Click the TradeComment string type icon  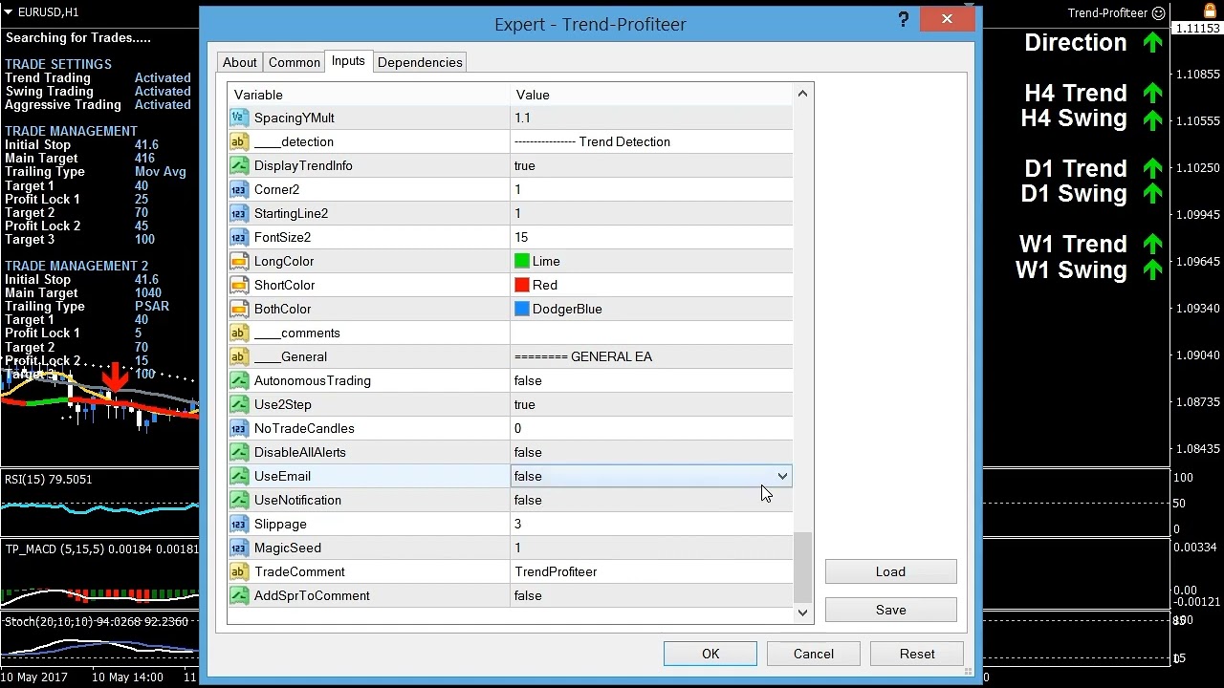tap(239, 571)
